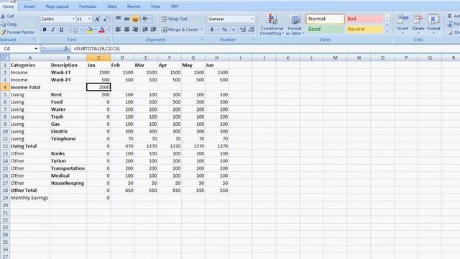
Task: Decrease font size with Shrink Font
Action: [105, 19]
